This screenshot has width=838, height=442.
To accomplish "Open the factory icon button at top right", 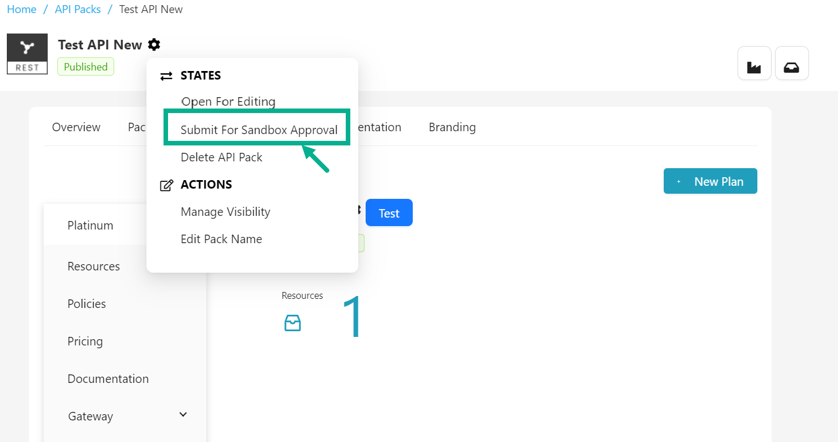I will (754, 63).
